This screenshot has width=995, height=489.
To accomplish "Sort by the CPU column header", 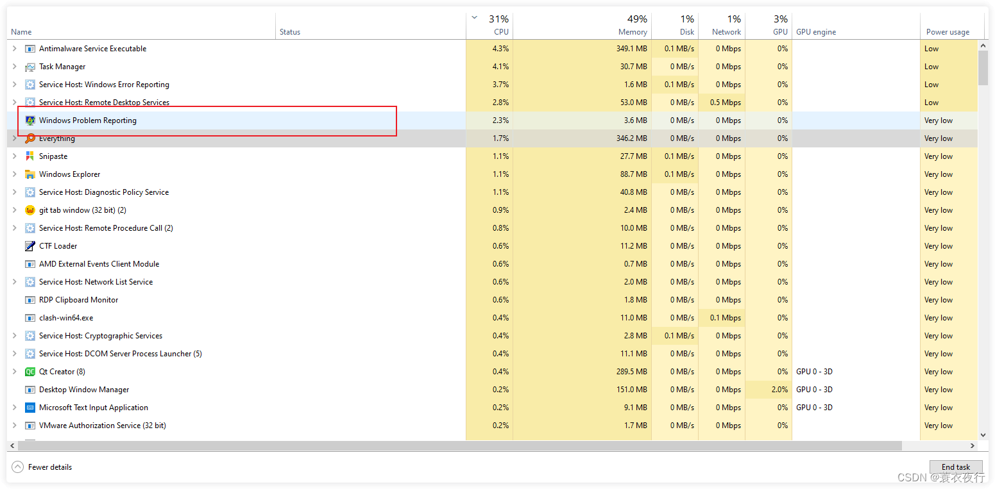I will tap(489, 26).
